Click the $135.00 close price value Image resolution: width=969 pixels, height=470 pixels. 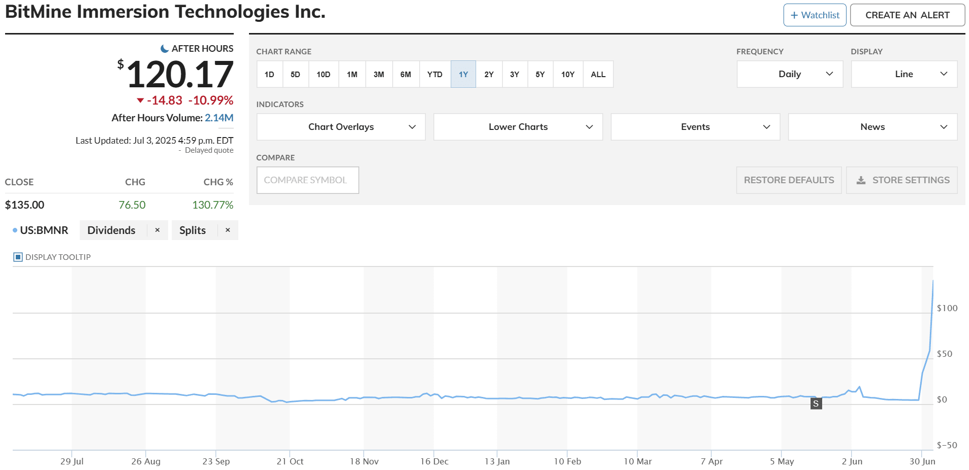[24, 205]
